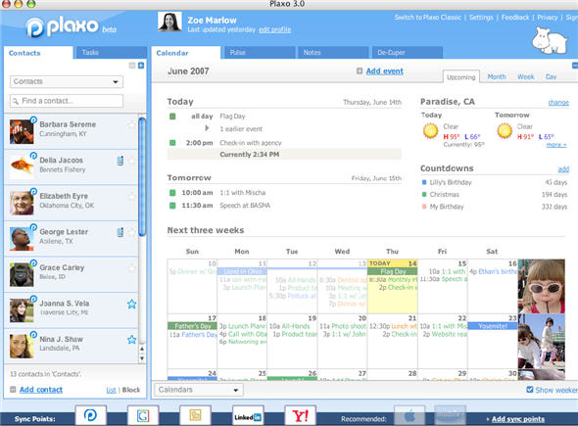
Task: Click tomorrow's weather sun icon
Action: point(505,131)
